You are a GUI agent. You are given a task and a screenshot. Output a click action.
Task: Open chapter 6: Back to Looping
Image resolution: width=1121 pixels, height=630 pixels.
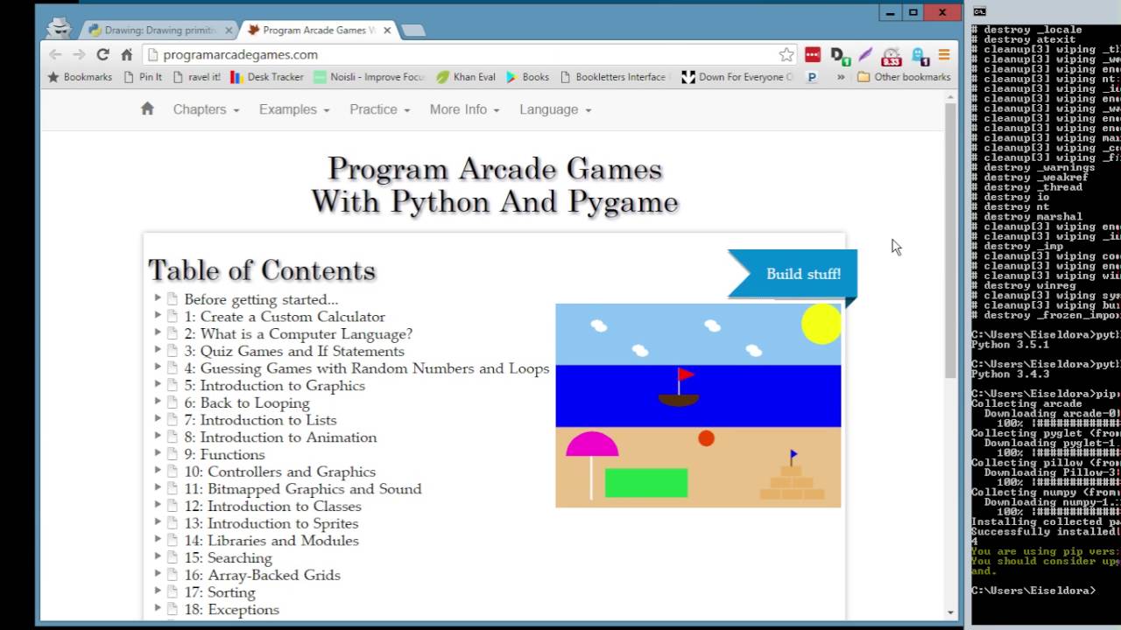pos(247,402)
